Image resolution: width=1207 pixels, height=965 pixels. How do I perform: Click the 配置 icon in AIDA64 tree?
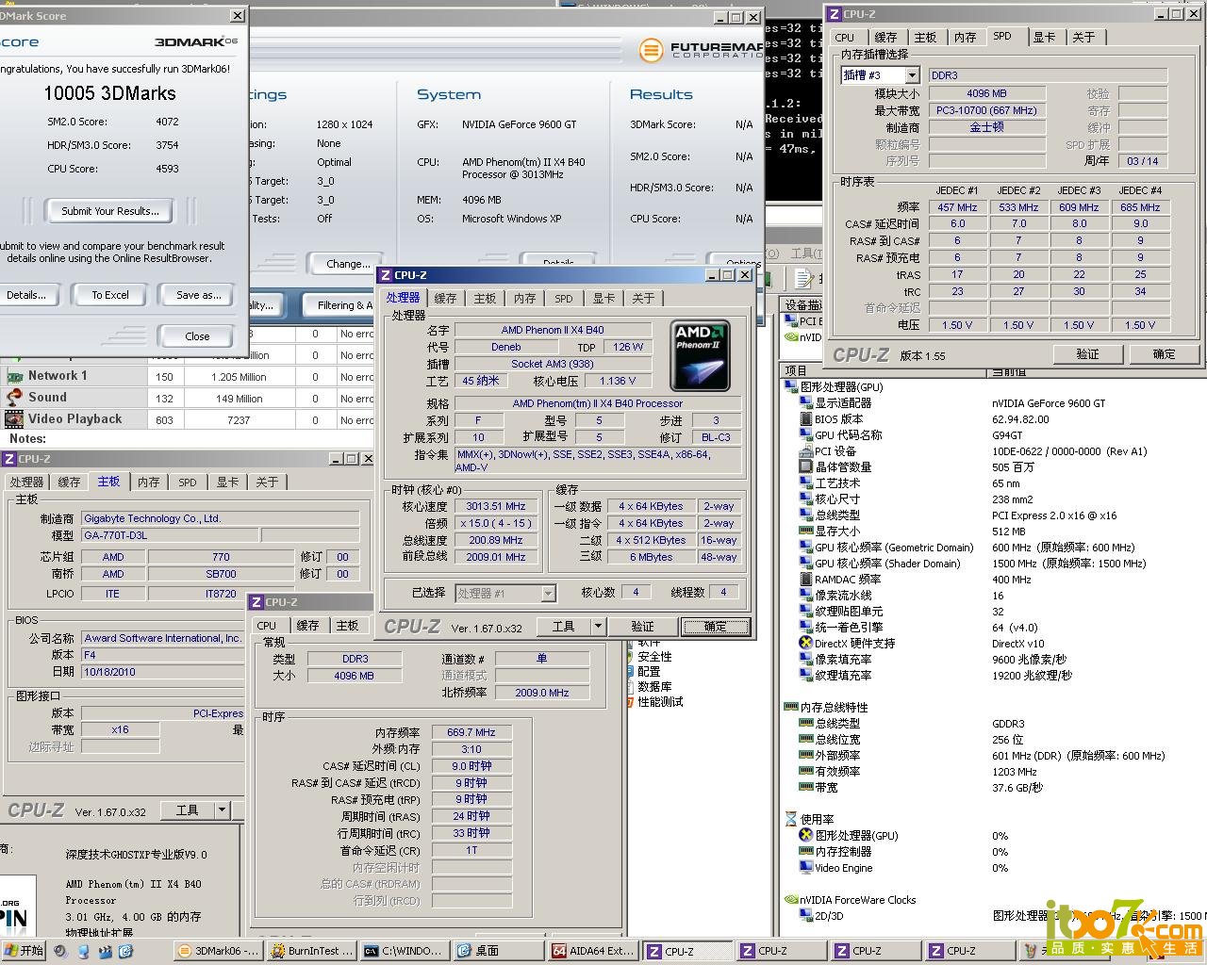(x=631, y=672)
